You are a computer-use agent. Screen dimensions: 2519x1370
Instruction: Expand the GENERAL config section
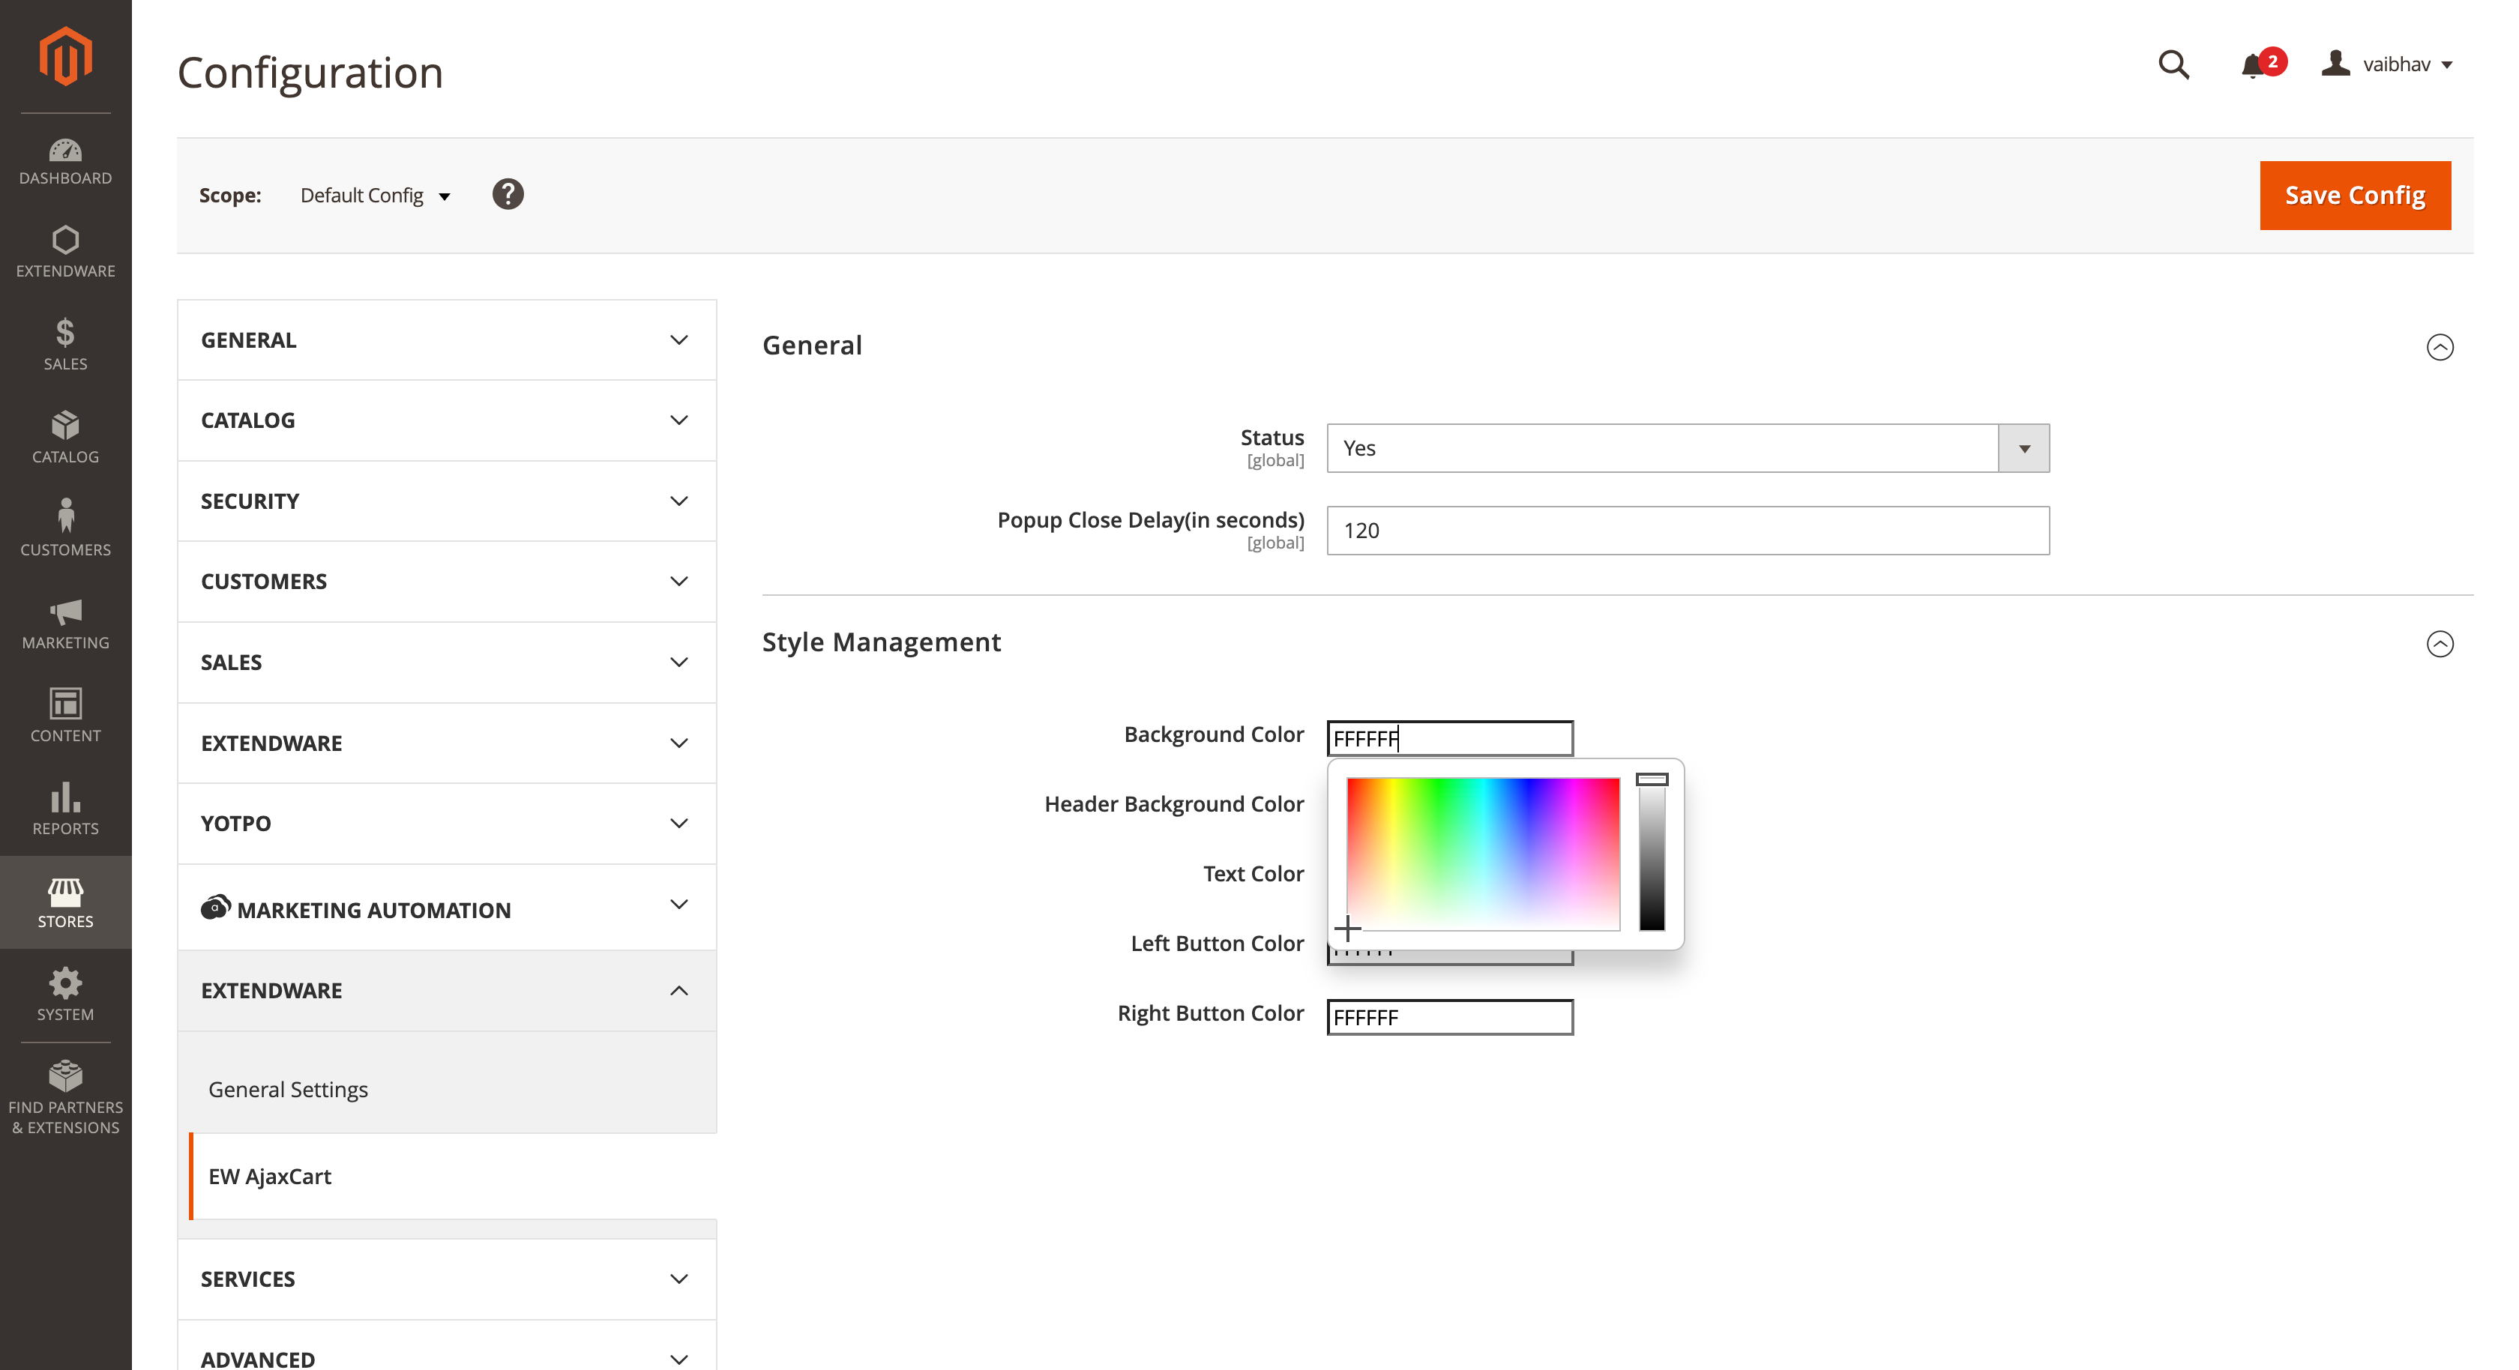pos(447,340)
